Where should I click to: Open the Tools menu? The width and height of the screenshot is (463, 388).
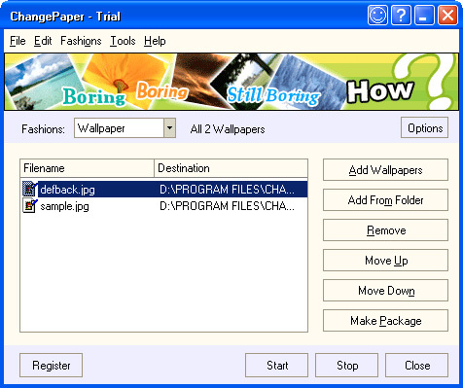coord(123,41)
